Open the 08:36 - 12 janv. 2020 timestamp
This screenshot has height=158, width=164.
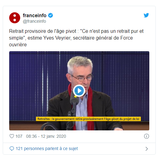(46, 136)
